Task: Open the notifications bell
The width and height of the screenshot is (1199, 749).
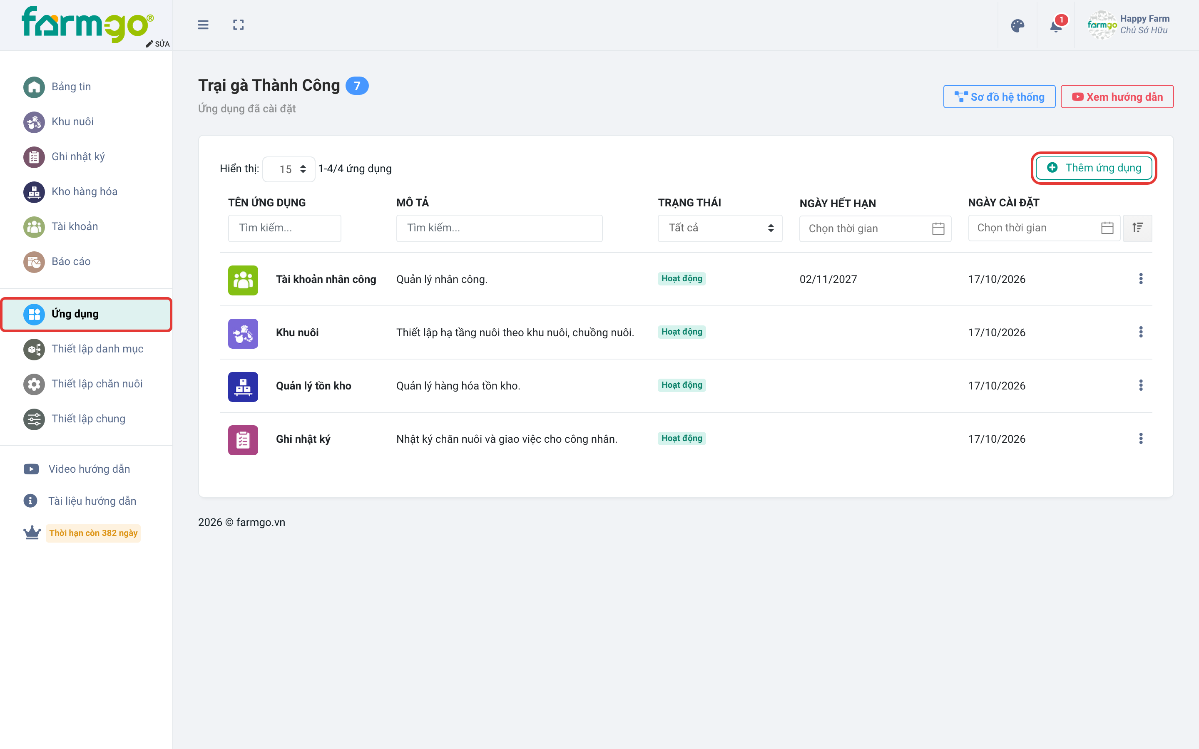Action: (1056, 26)
